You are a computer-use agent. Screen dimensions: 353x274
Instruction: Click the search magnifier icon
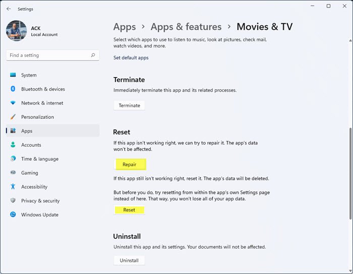tap(93, 55)
